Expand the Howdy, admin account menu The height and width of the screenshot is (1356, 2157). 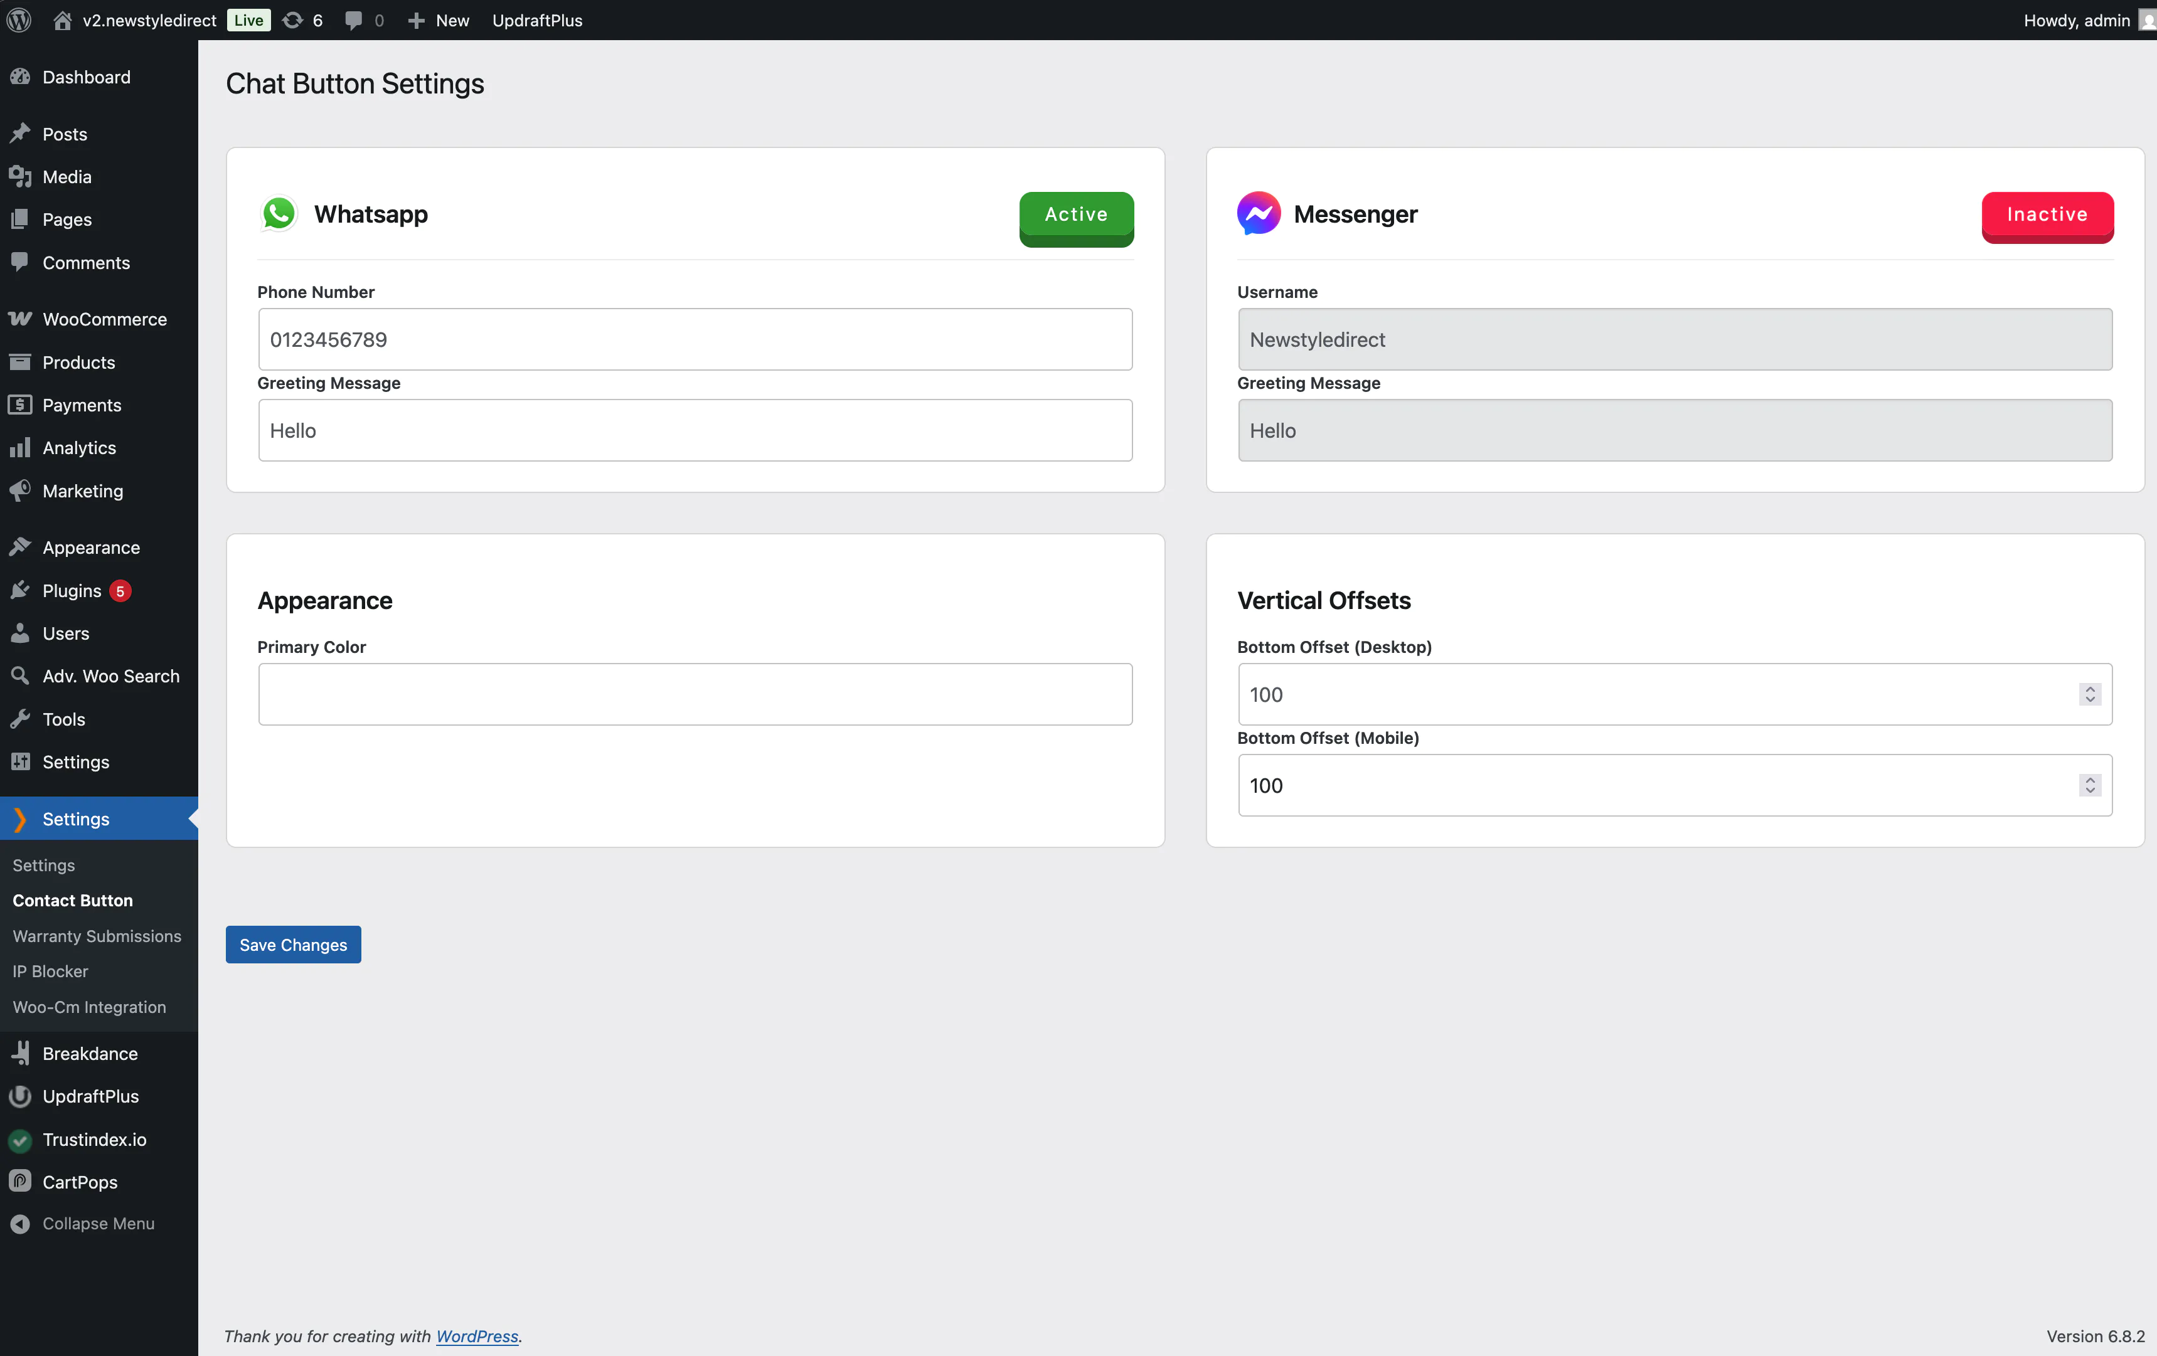pyautogui.click(x=2077, y=19)
